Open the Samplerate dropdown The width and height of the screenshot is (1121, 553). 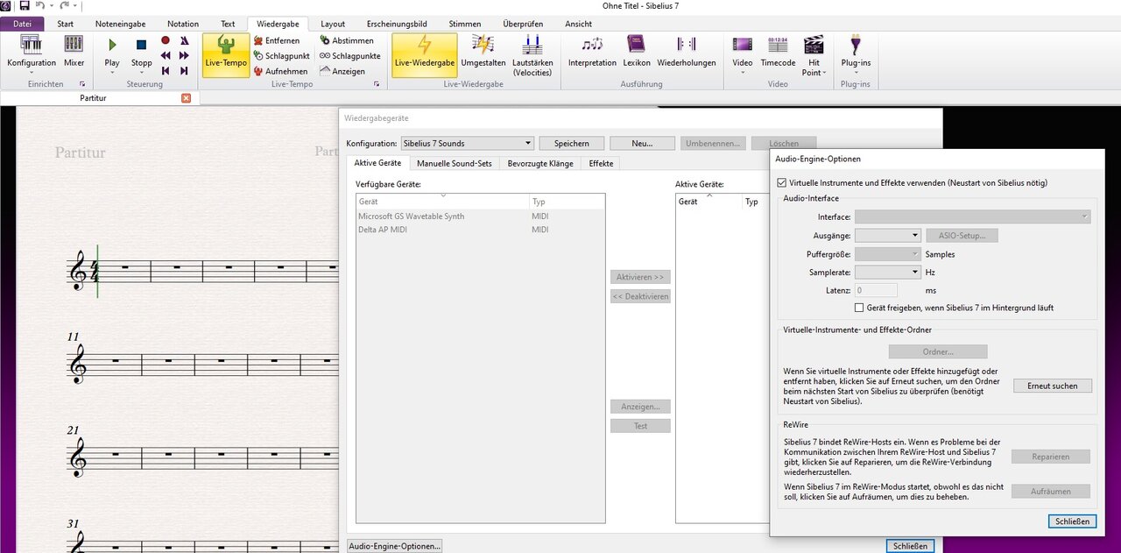point(887,273)
